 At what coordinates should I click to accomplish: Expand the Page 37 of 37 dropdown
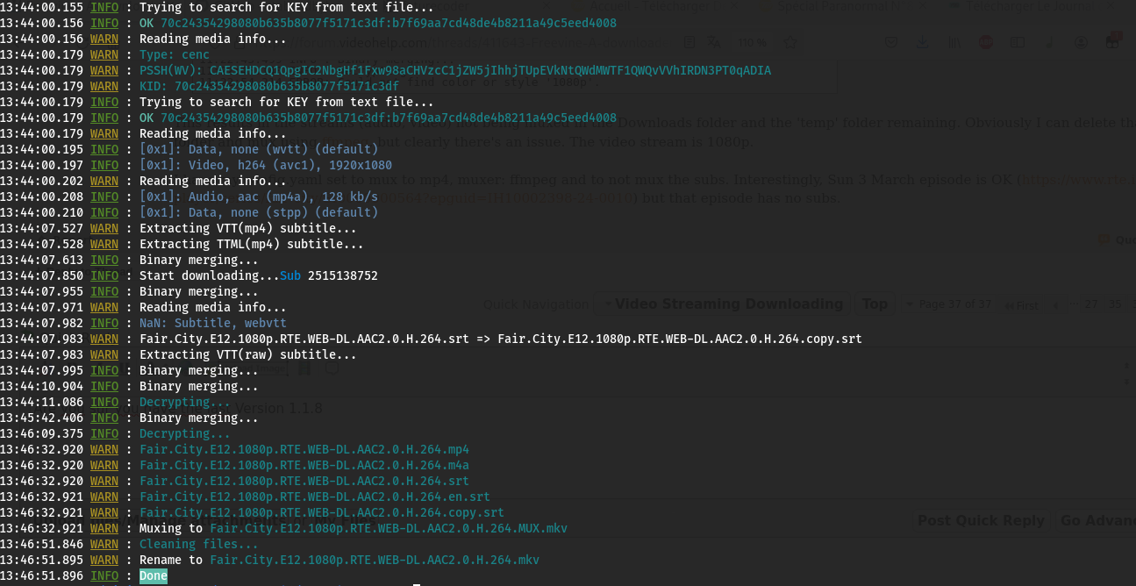click(947, 304)
